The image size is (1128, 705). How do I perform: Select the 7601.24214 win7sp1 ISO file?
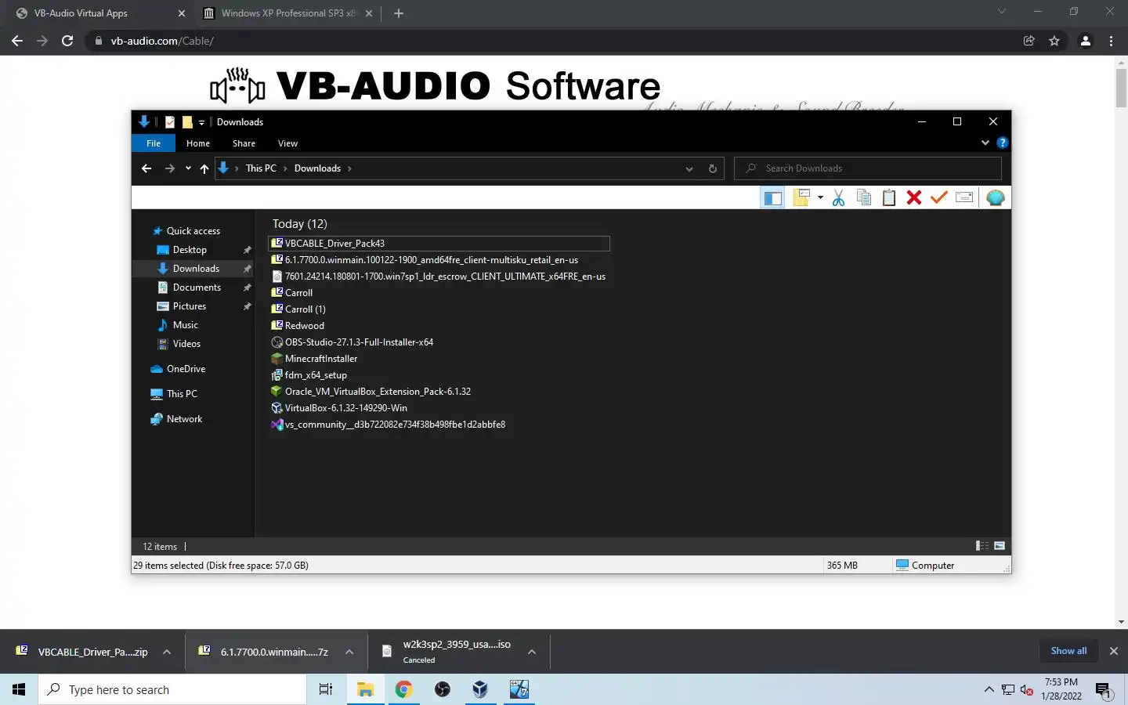445,277
